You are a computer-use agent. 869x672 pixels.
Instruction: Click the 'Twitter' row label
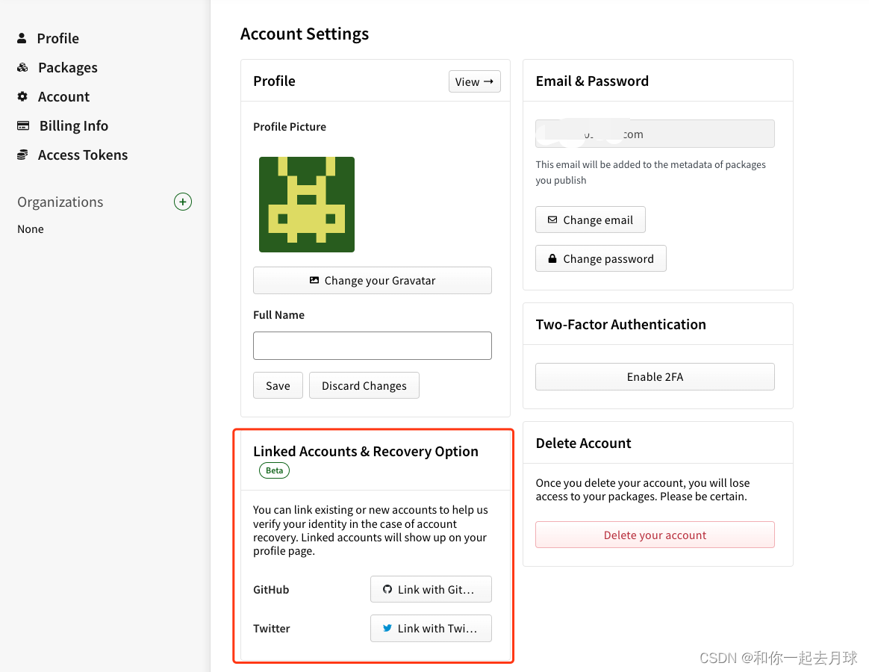point(272,628)
